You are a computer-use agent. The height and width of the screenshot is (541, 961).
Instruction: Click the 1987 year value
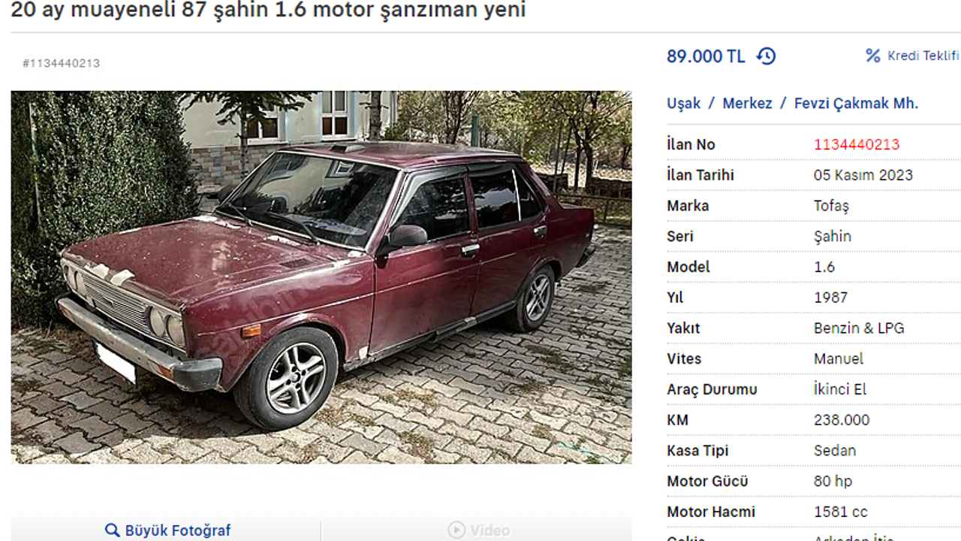point(830,298)
